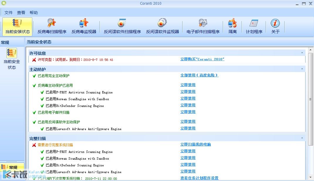The image size is (314, 181).
Task: Open the 隔离 quarantine icon
Action: pyautogui.click(x=232, y=27)
